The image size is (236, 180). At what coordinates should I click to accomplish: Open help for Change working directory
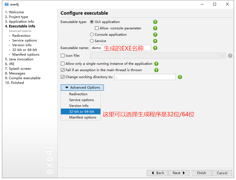(x=180, y=77)
